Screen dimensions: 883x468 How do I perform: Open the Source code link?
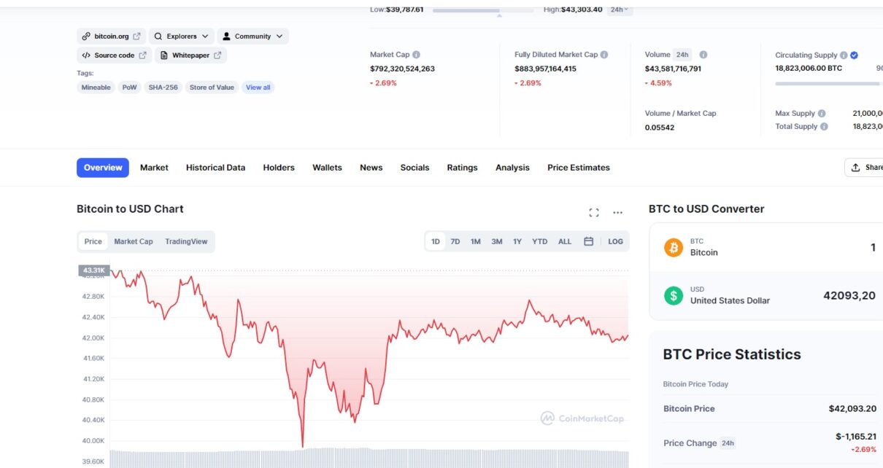(115, 55)
